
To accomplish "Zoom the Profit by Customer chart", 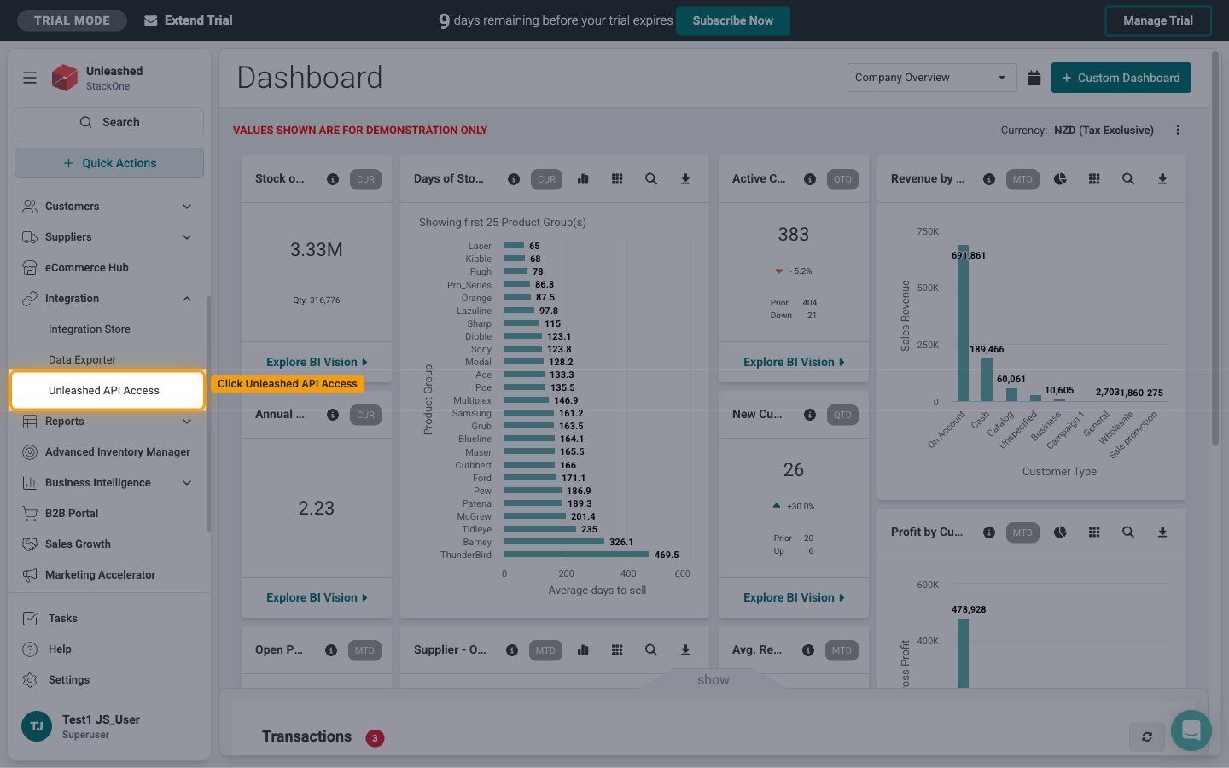I will [1128, 532].
